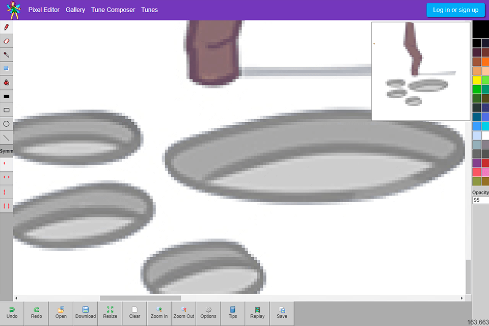Pick the yellow color swatch

point(477,80)
